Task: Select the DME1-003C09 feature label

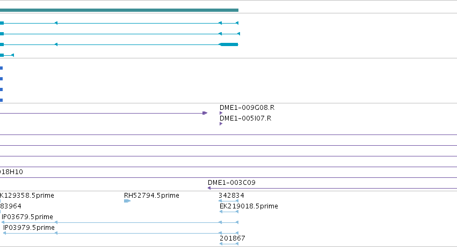Action: tap(231, 183)
